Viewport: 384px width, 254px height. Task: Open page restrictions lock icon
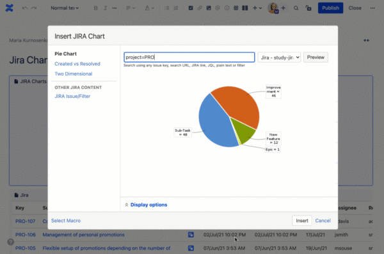[x=308, y=8]
